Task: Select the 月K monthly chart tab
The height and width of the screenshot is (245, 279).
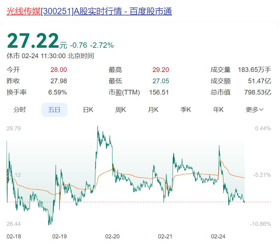Action: tap(153, 110)
